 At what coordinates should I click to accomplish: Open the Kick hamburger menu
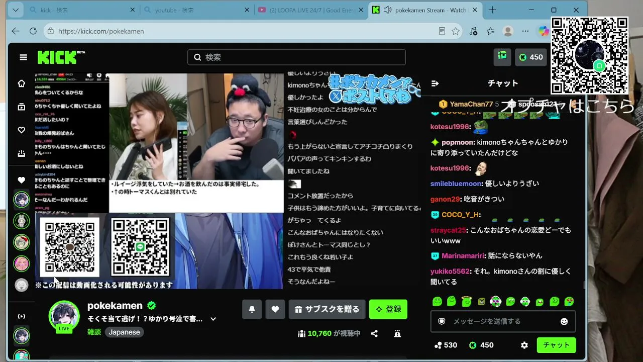click(23, 57)
